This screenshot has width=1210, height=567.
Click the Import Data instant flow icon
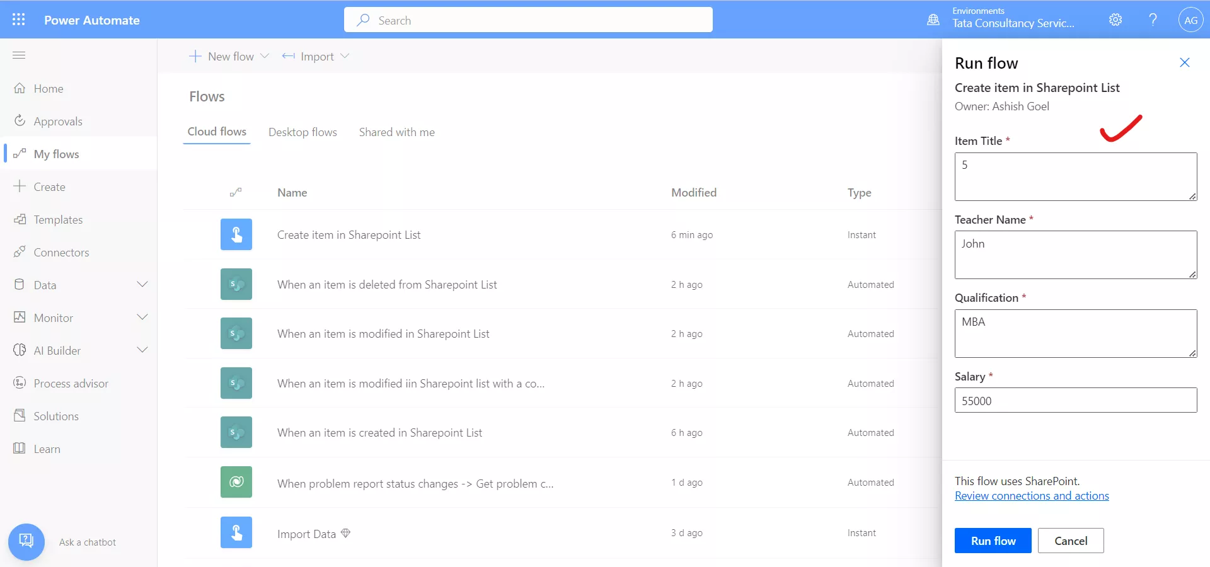point(236,532)
